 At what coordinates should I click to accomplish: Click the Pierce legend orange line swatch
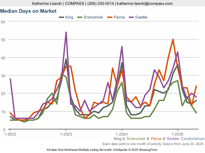coord(110,17)
